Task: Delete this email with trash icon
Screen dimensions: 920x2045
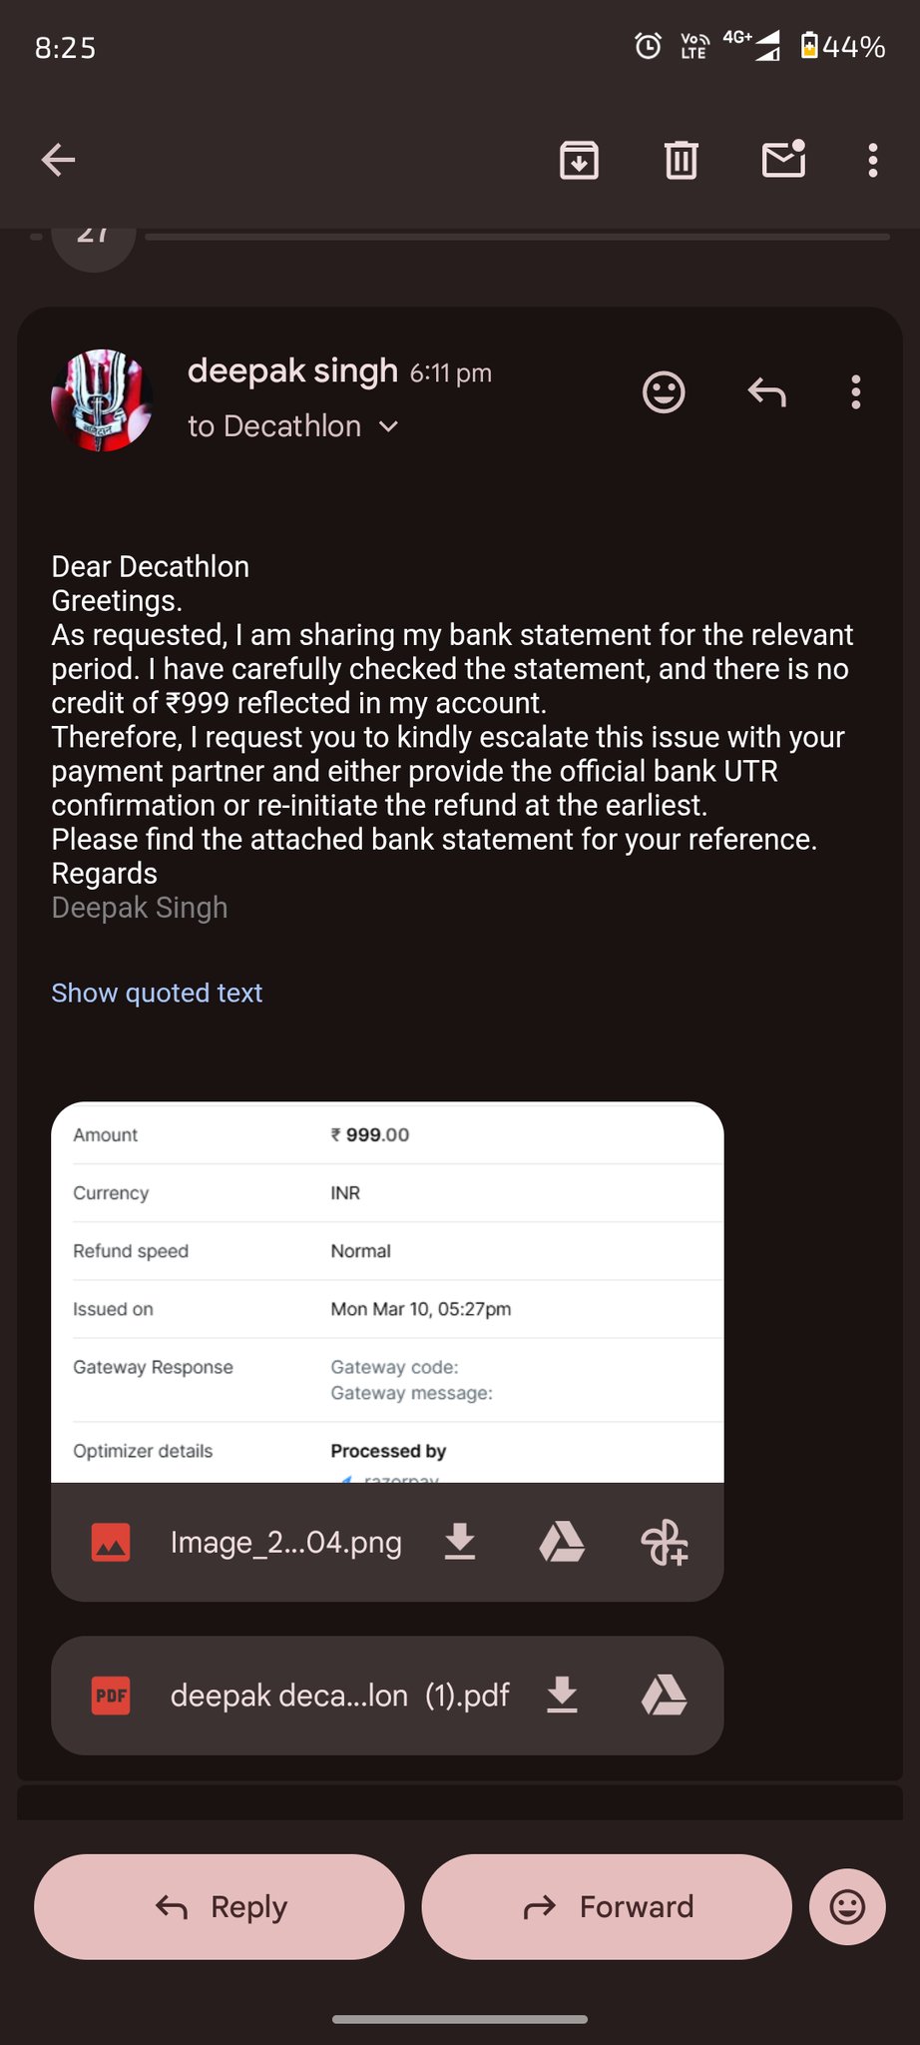Action: pyautogui.click(x=682, y=160)
